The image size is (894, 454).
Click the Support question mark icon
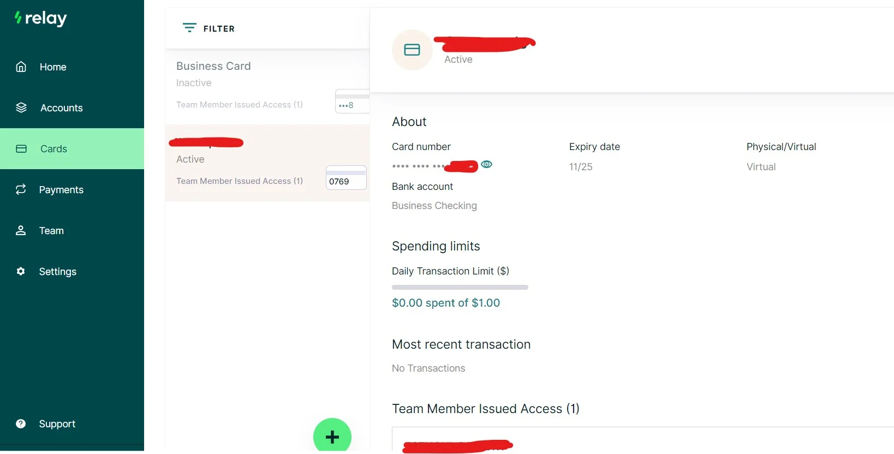(x=21, y=423)
